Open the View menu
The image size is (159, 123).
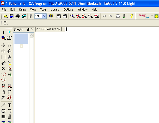[x=33, y=10]
